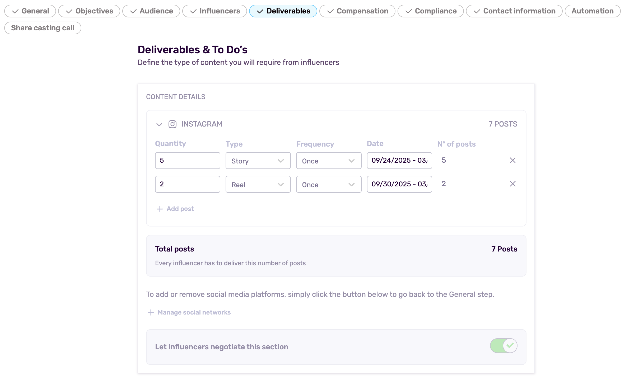
Task: Switch to the Compensation tab
Action: (x=357, y=11)
